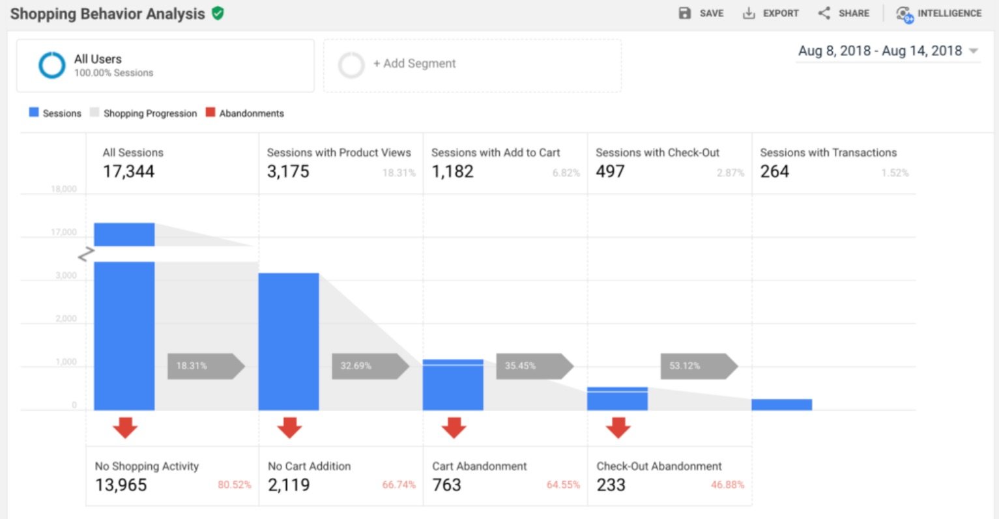Click the All Users segment donut icon
999x519 pixels.
(x=51, y=65)
